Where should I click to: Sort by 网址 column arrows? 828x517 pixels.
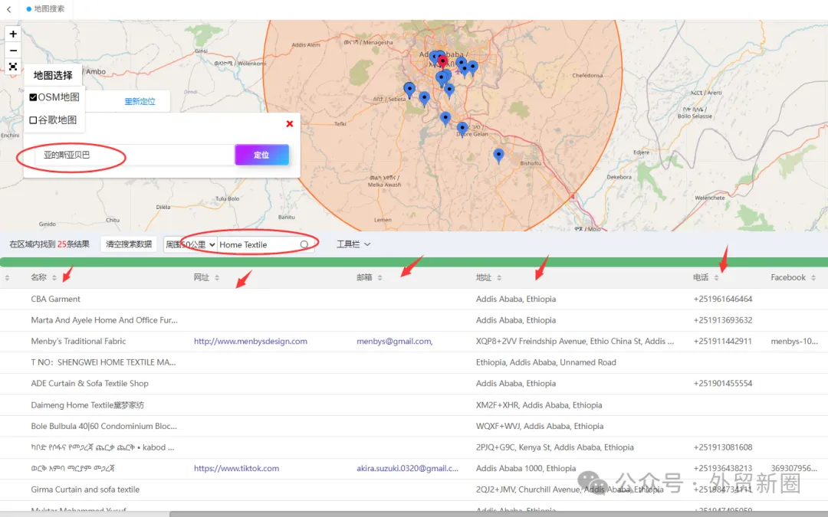click(x=217, y=277)
